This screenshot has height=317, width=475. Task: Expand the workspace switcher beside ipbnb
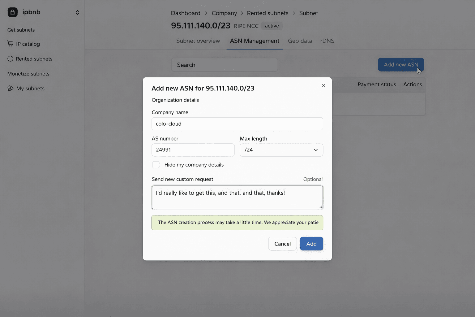(x=77, y=12)
